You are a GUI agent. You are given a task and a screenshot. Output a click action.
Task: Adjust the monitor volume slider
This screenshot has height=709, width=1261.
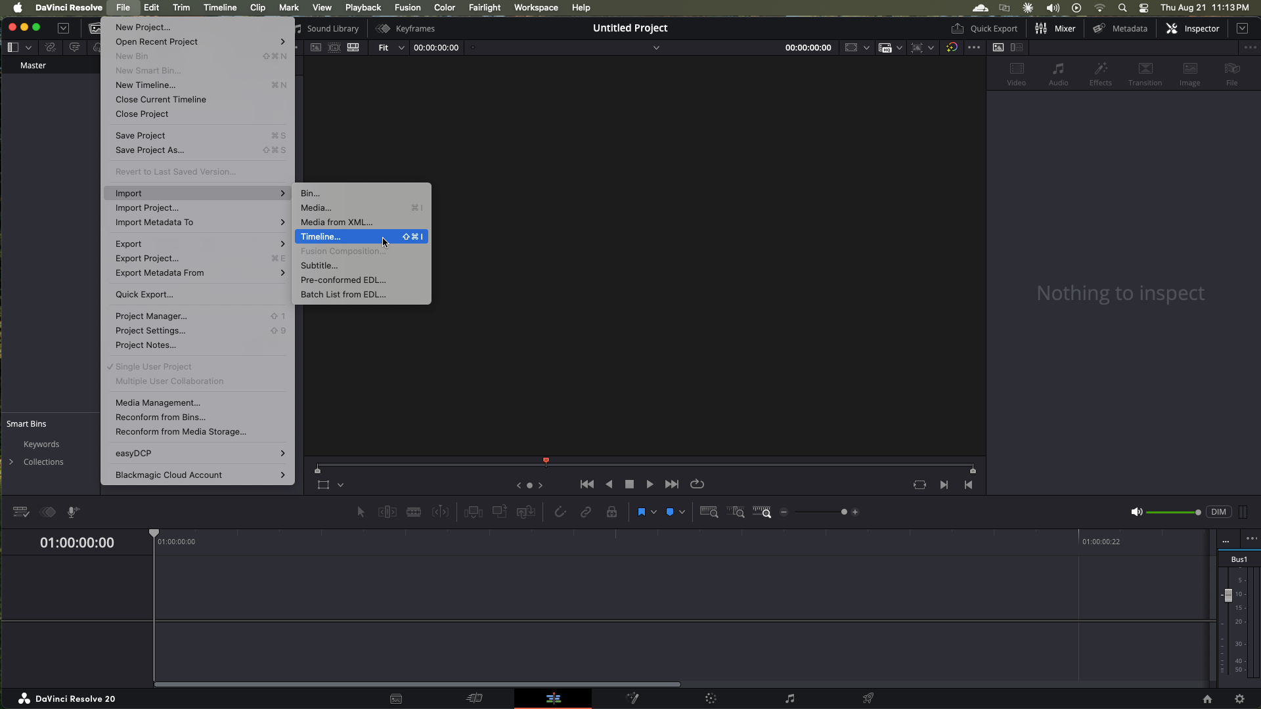click(x=1172, y=512)
